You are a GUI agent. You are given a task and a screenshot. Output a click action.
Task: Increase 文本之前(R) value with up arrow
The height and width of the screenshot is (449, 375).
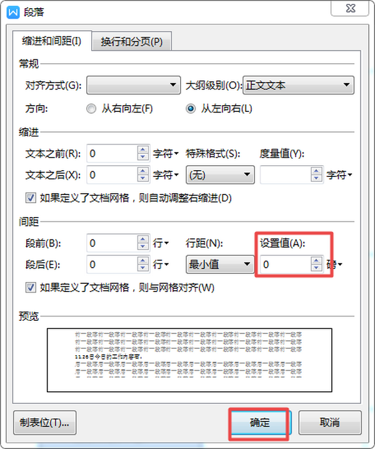pyautogui.click(x=143, y=149)
